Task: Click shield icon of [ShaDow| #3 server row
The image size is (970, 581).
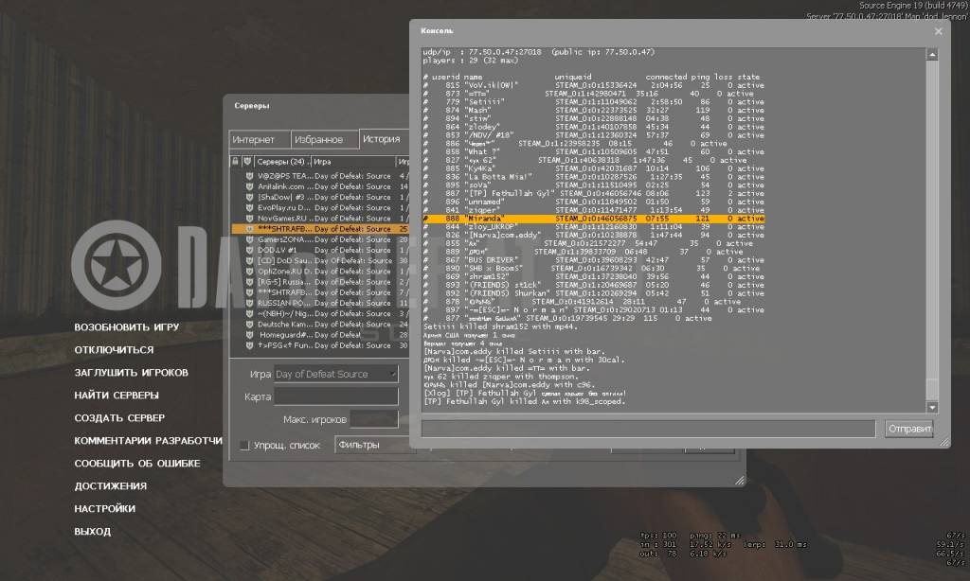Action: tap(249, 197)
